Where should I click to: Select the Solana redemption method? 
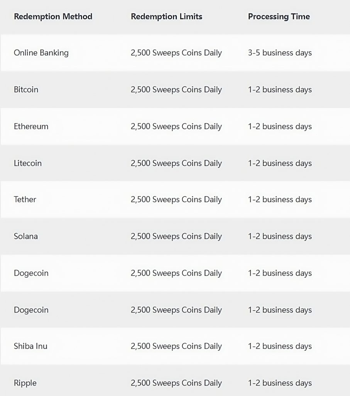click(x=26, y=236)
